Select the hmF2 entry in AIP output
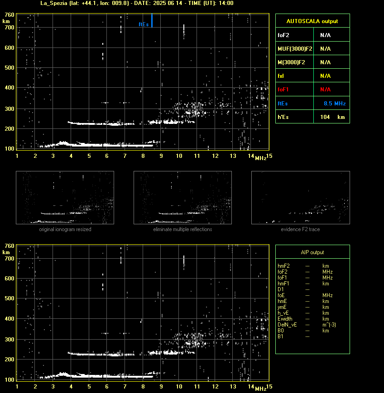Viewport: 384px width, 393px height. tap(283, 266)
